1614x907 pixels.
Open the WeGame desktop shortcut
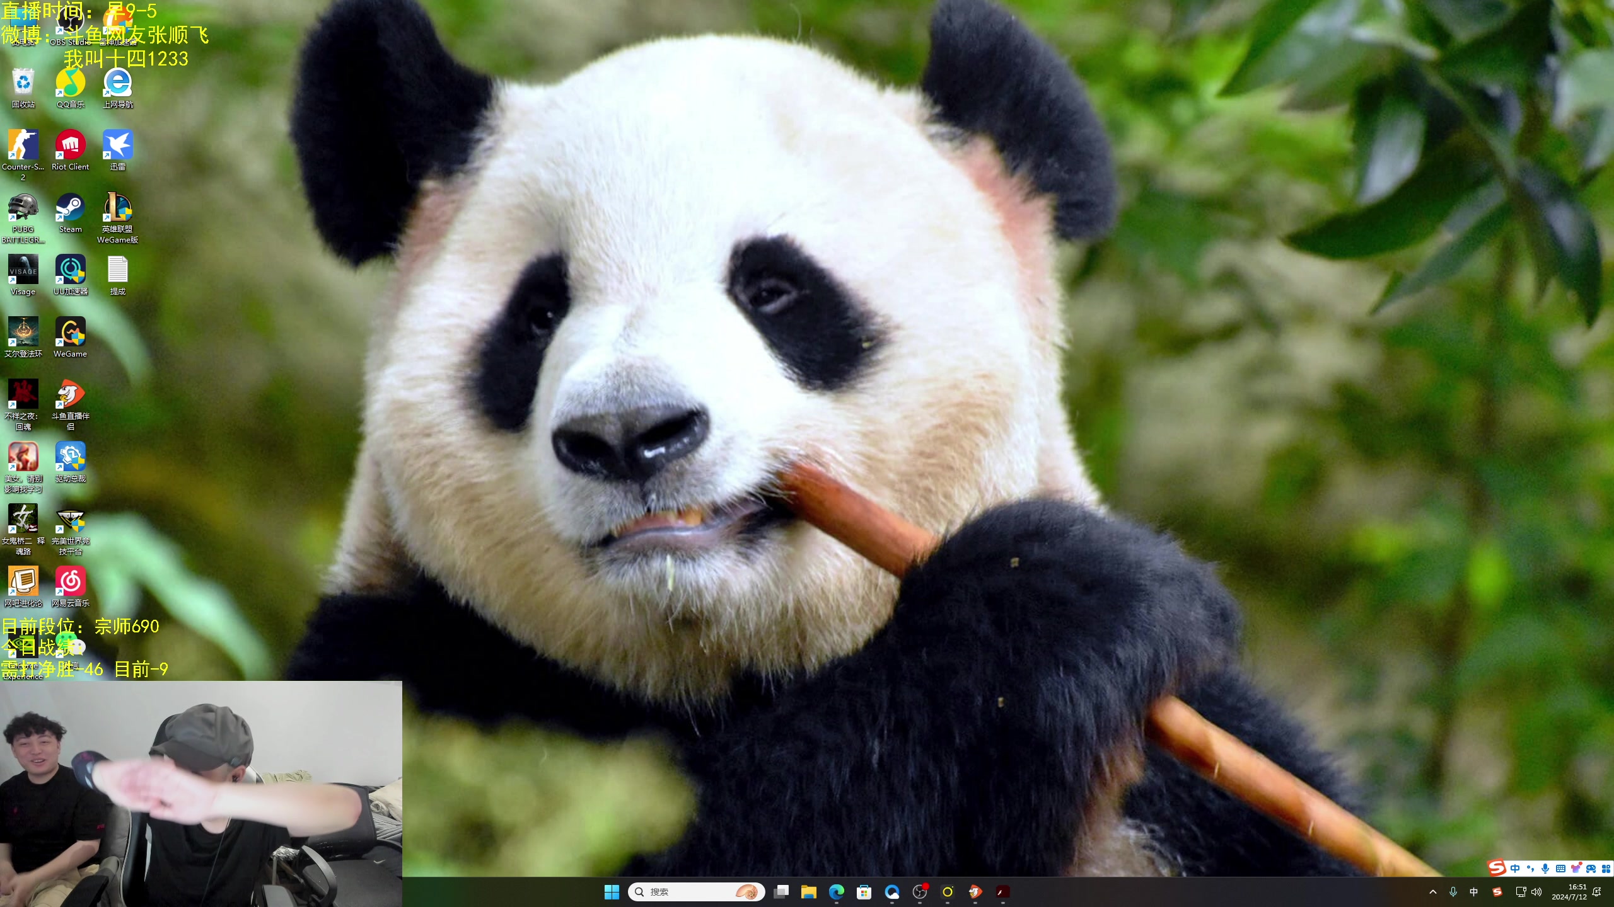click(71, 338)
